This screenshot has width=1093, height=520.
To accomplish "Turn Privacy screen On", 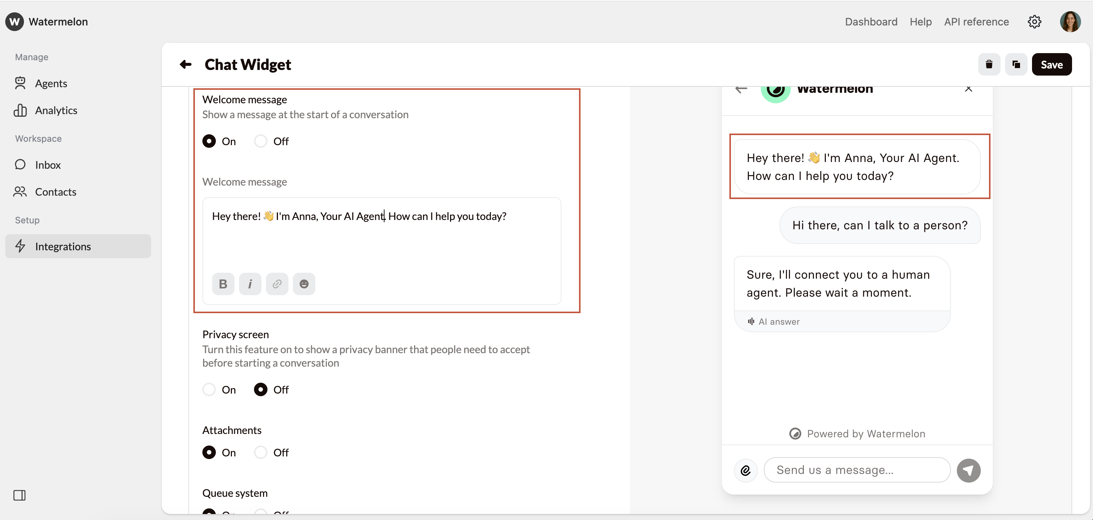I will point(209,389).
